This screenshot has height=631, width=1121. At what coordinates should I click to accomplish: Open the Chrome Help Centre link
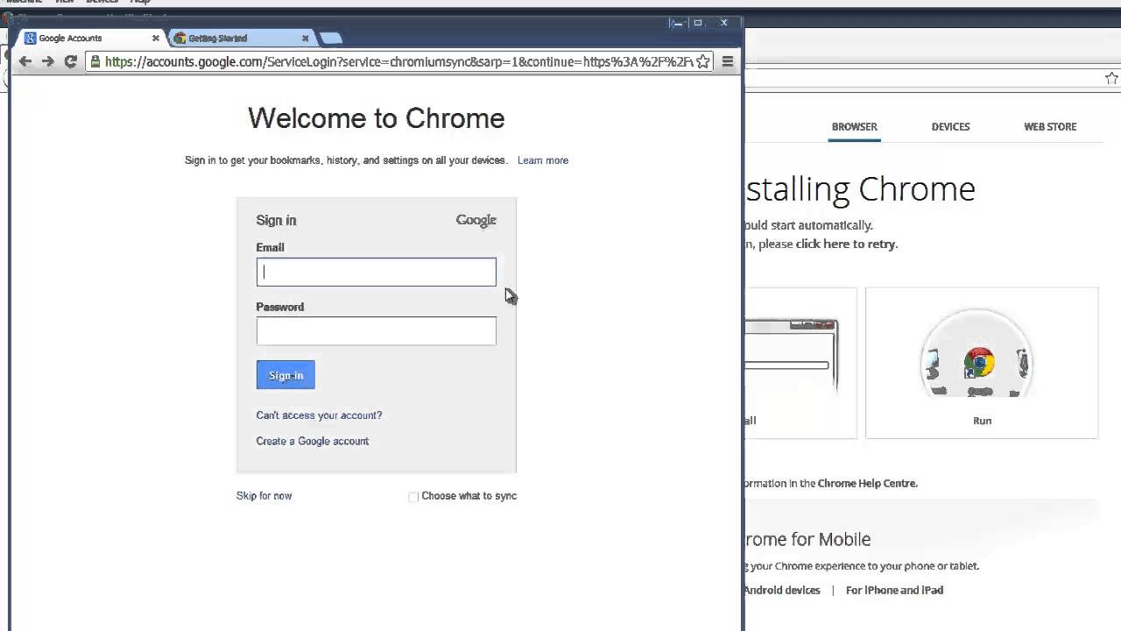pos(867,483)
